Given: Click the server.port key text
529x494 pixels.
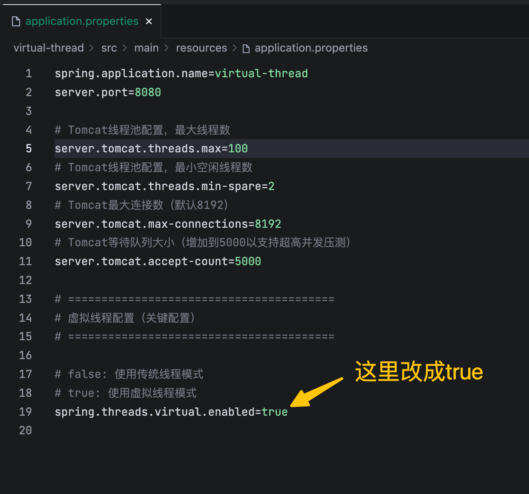Looking at the screenshot, I should 91,92.
